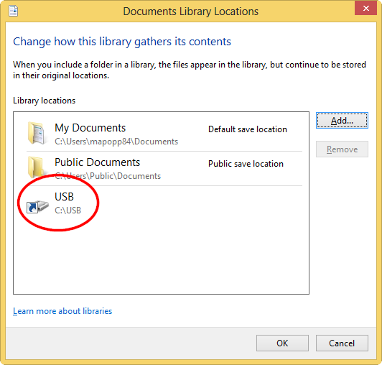
Task: Click the Documents Library Locations title text
Action: pyautogui.click(x=190, y=11)
